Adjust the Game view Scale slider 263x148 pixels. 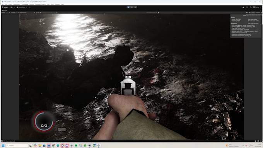pos(48,13)
